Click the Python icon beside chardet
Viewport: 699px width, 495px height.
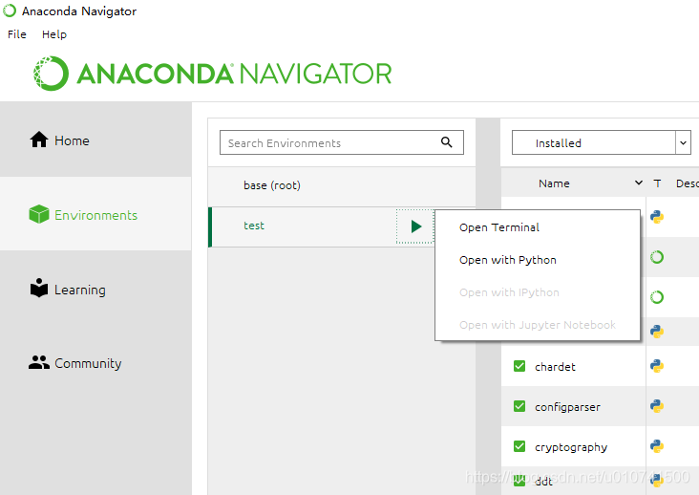tap(657, 366)
